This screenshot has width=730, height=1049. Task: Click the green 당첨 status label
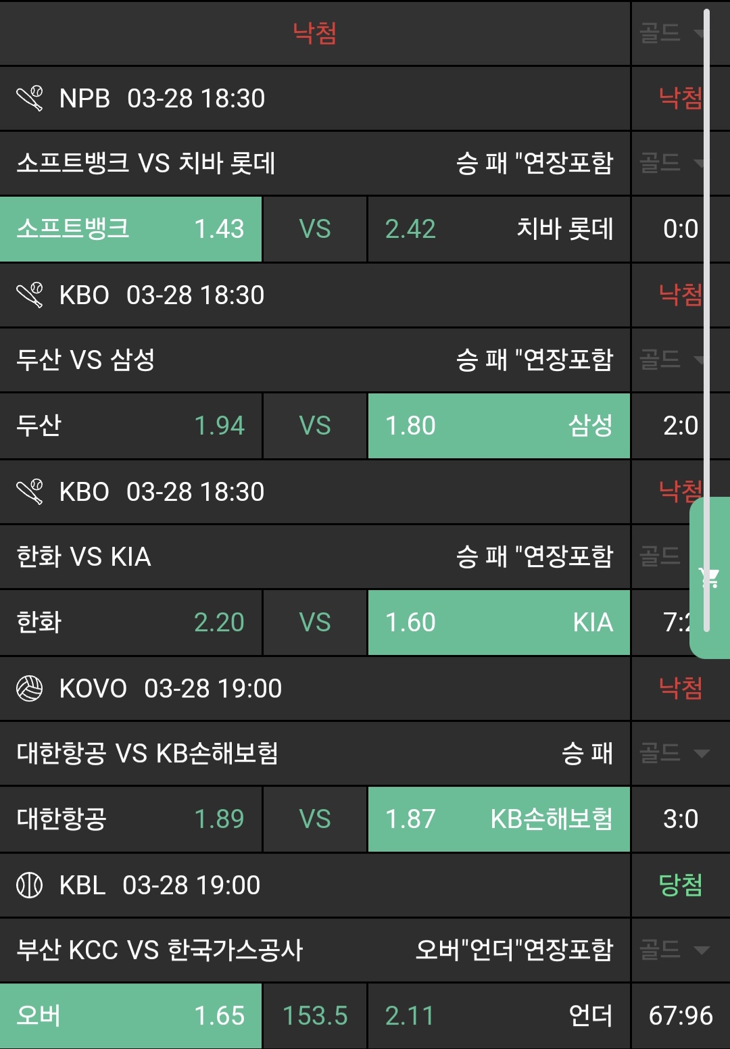click(680, 885)
